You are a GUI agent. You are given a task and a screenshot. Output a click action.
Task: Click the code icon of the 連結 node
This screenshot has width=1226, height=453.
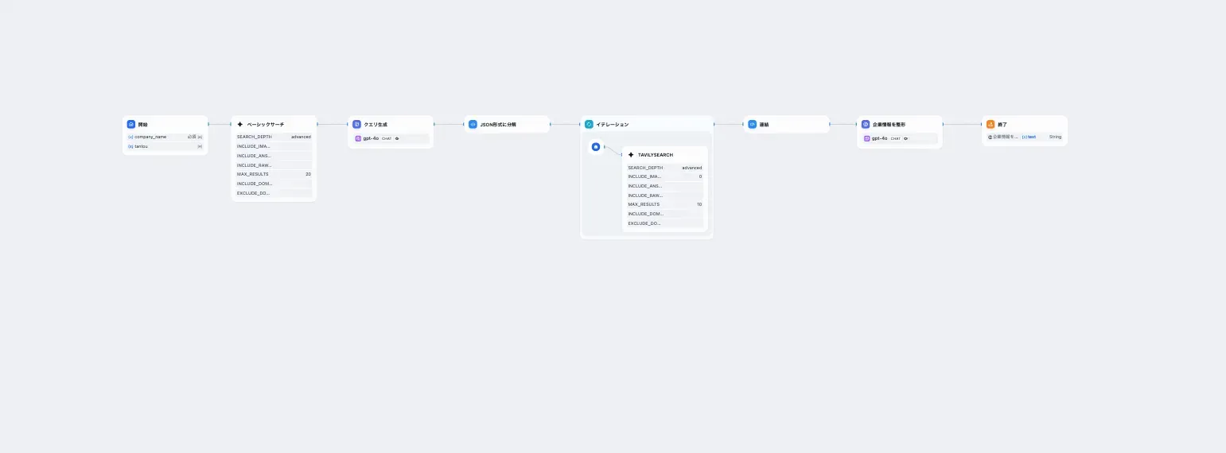[x=752, y=125]
